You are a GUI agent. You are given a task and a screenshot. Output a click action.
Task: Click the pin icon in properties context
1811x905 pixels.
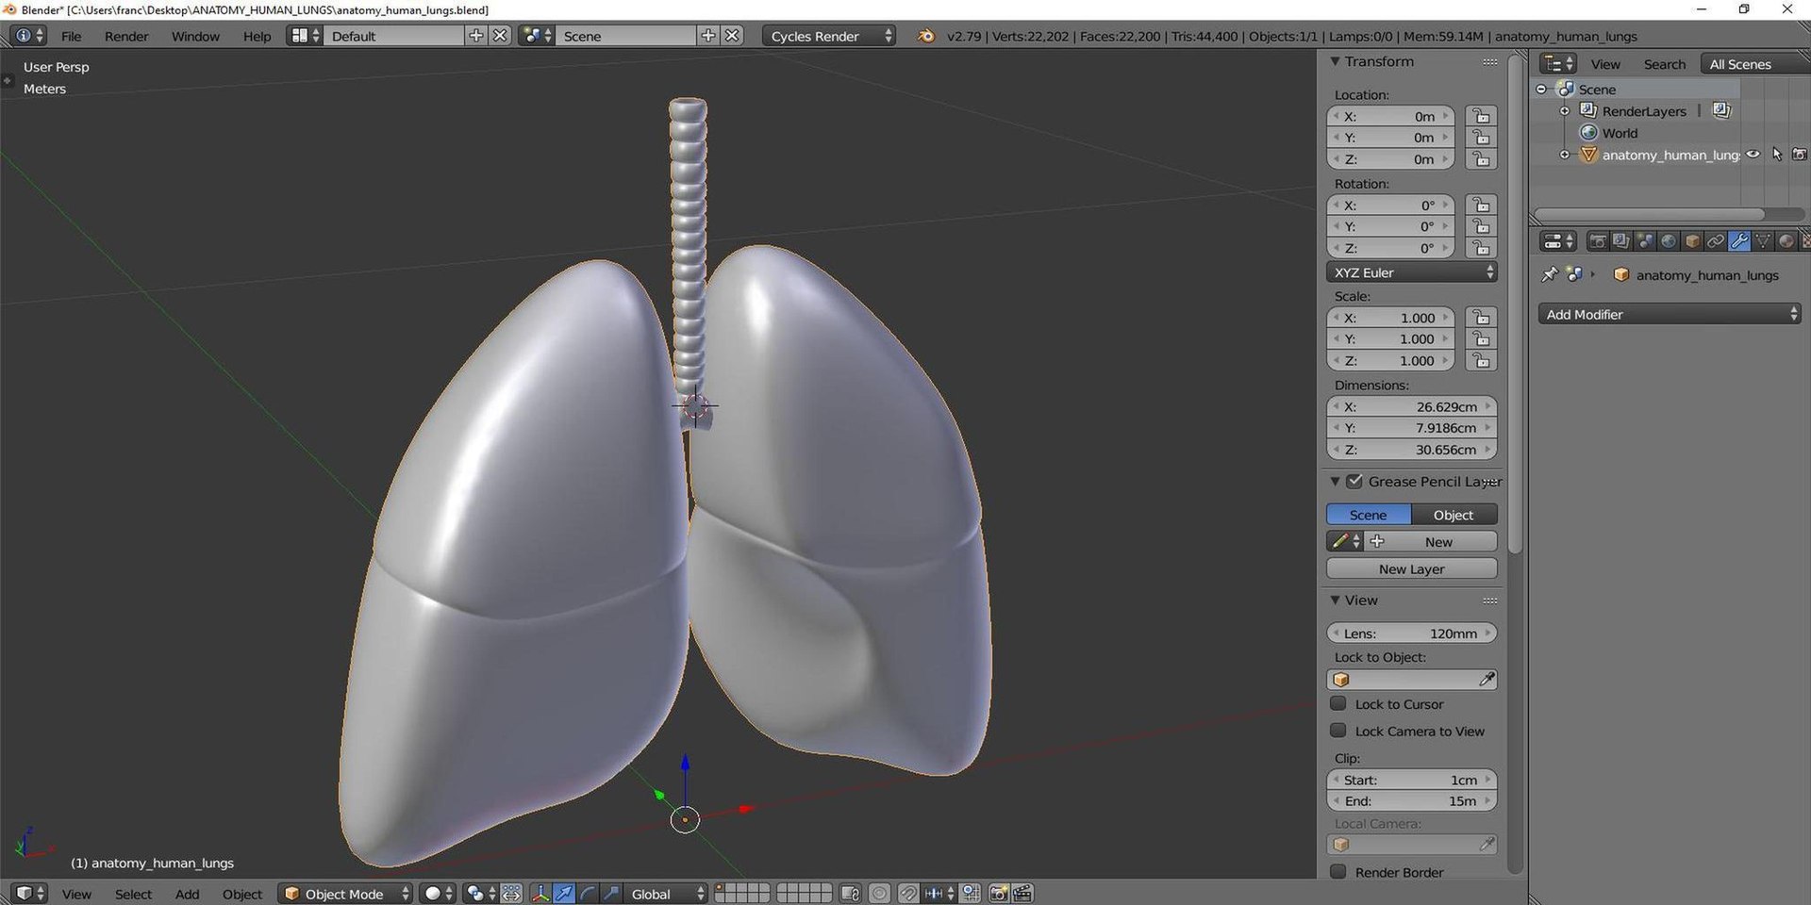point(1550,274)
